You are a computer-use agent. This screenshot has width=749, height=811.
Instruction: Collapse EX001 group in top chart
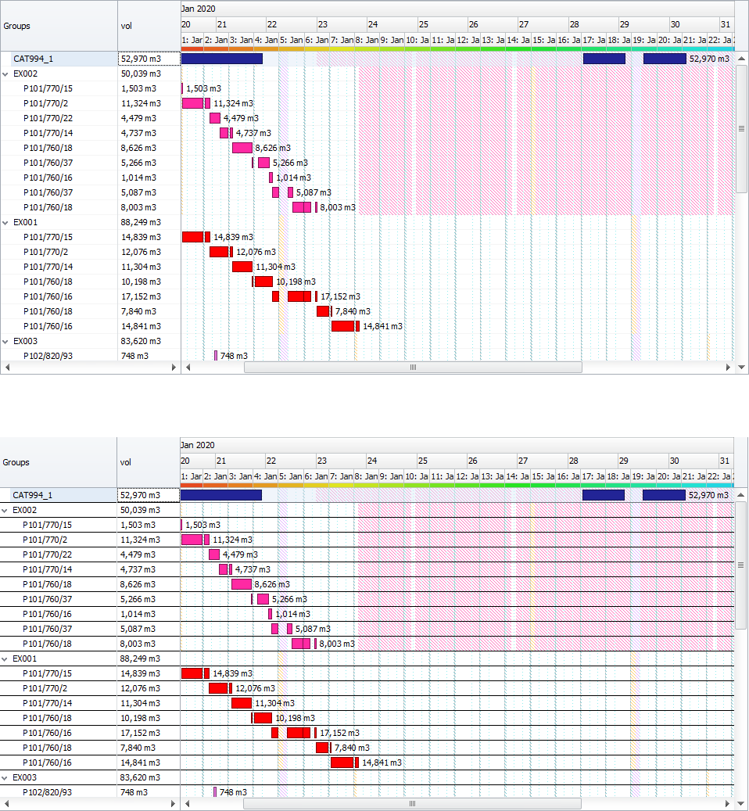pyautogui.click(x=5, y=222)
